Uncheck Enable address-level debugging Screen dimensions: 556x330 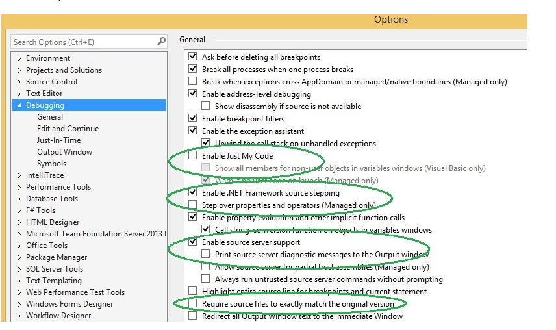(192, 94)
